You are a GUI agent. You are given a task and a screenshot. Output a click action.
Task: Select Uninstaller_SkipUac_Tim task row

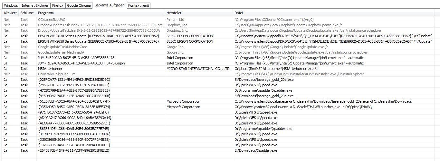pos(221,74)
